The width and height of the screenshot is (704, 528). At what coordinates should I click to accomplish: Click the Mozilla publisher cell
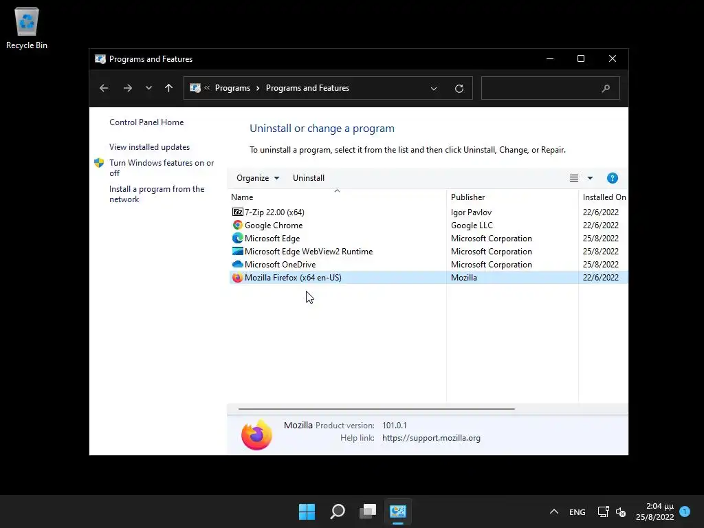pyautogui.click(x=464, y=278)
